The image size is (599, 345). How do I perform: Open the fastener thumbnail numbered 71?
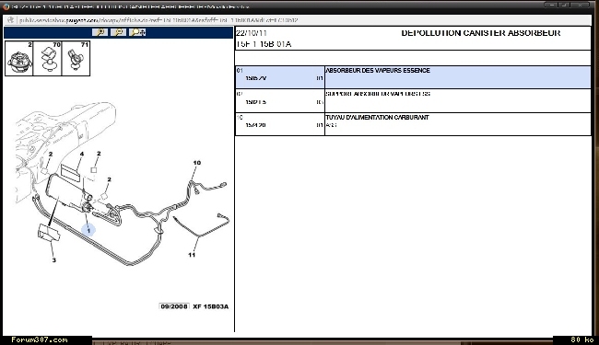click(x=76, y=58)
